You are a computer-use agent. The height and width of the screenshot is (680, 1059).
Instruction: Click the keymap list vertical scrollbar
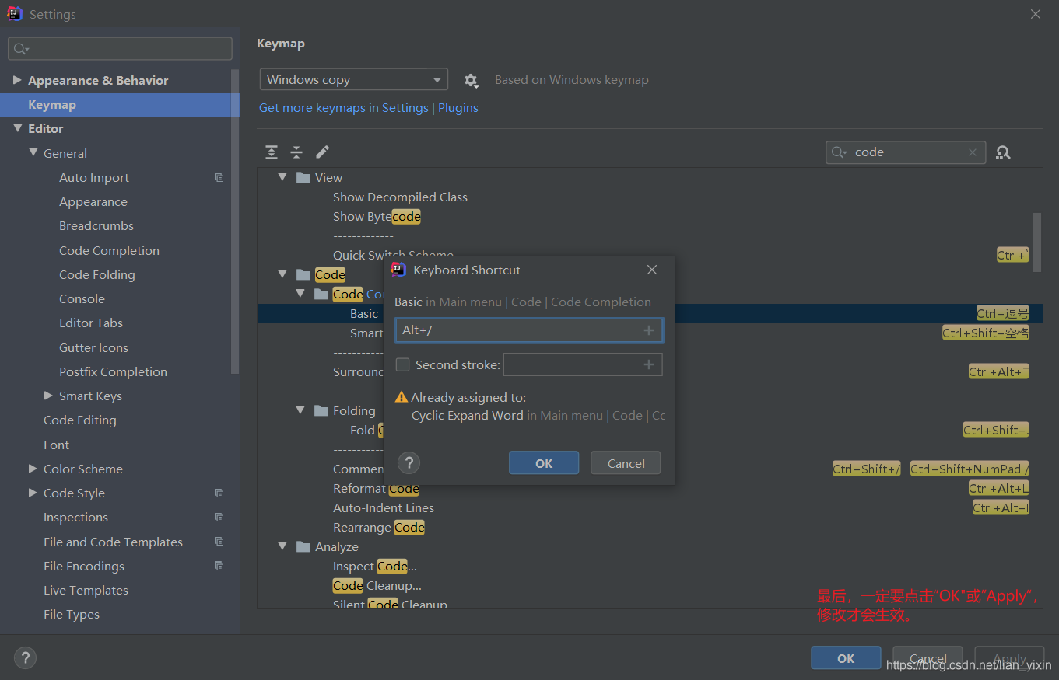[1036, 242]
